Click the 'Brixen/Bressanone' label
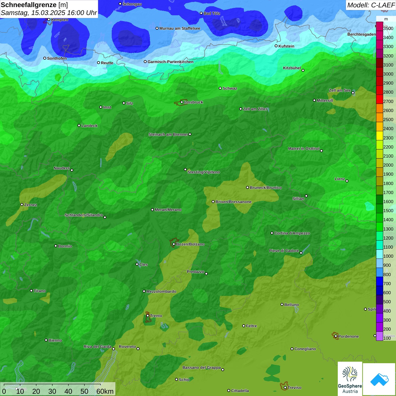396x396 pixels. [x=233, y=202]
